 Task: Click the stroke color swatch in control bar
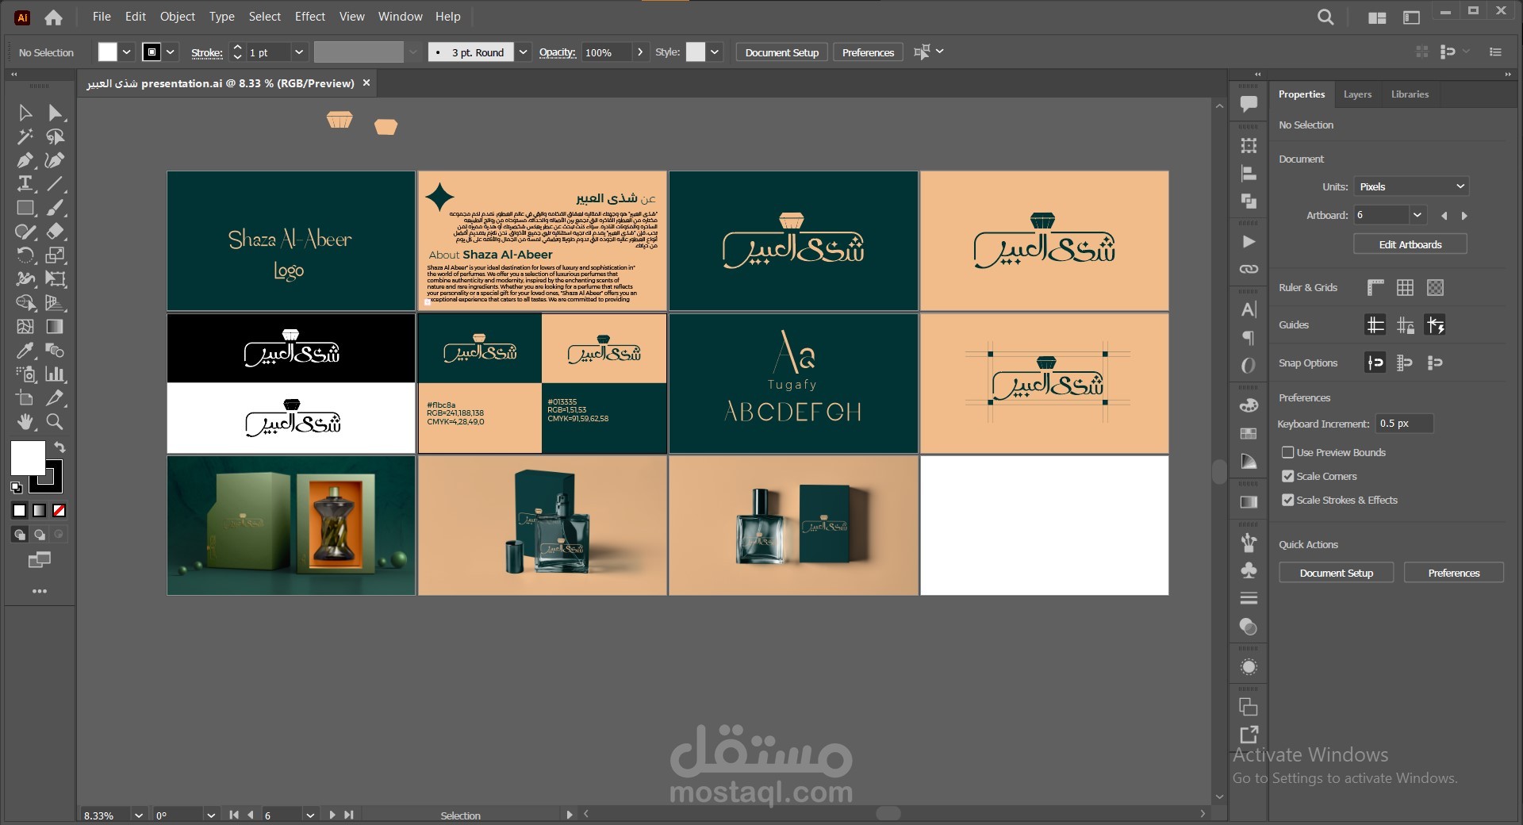tap(152, 52)
